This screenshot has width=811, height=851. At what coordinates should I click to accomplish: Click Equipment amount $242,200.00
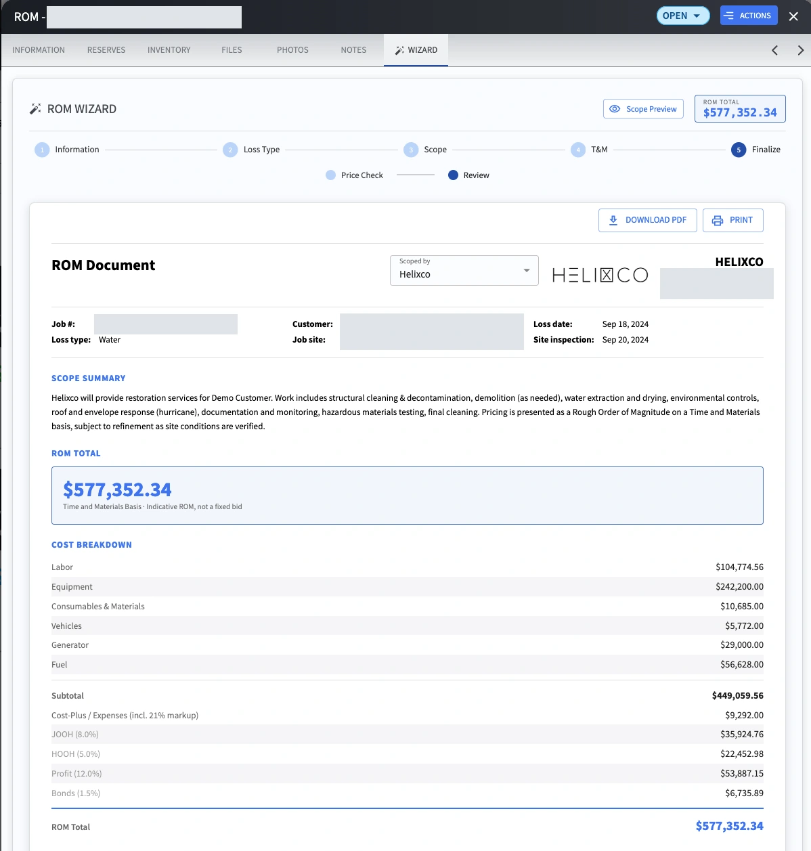[739, 587]
